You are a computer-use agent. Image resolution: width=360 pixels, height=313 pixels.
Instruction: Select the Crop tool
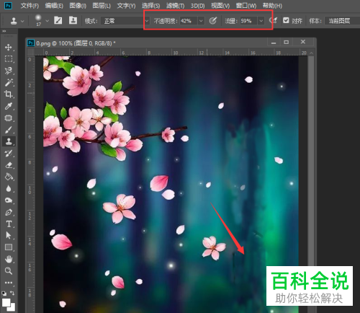9,94
